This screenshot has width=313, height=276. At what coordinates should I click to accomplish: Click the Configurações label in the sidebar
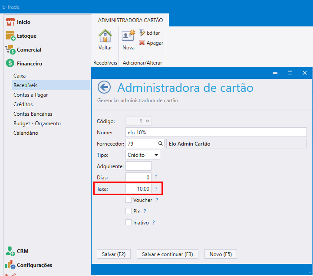click(34, 265)
